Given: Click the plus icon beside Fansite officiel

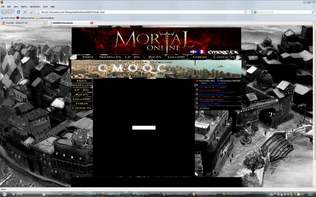Looking at the screenshot, I should (x=197, y=103).
